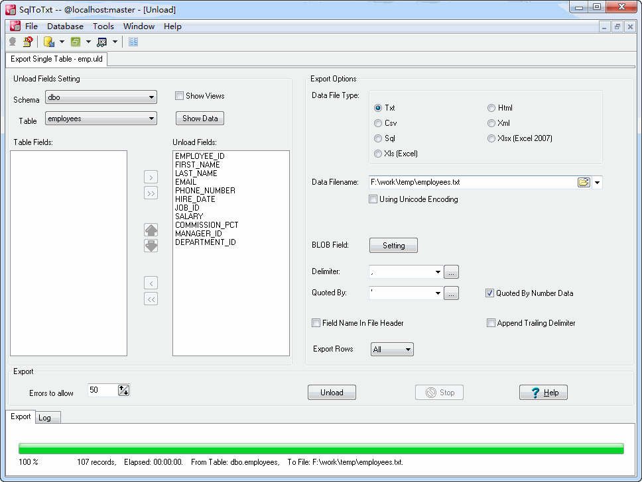The width and height of the screenshot is (642, 482).
Task: Click the BLOB Field Setting button
Action: pos(393,246)
